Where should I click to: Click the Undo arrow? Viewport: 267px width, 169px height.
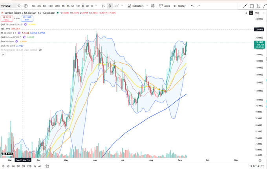(192, 6)
